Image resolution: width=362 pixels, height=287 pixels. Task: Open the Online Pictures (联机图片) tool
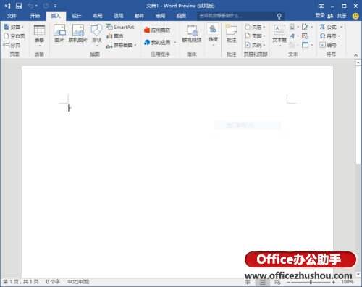[77, 33]
